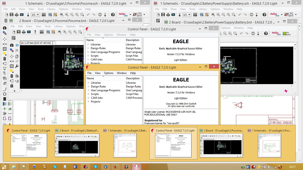Open CAM processor in Pocoma schematic toolbar
303x170 pixels.
[22, 15]
